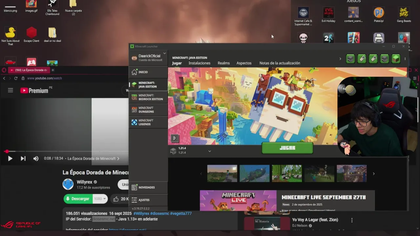Select Minecraft Dungeons in launcher sidebar

point(148,110)
